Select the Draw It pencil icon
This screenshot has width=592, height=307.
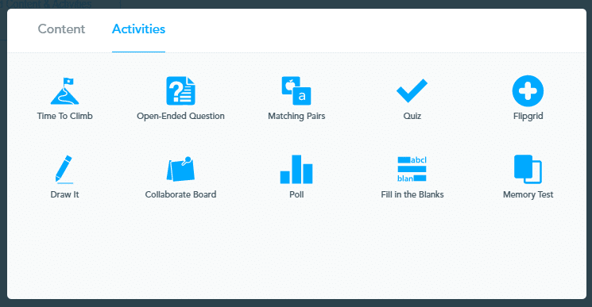pos(64,170)
